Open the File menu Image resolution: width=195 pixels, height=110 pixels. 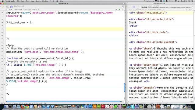click(x=18, y=1)
